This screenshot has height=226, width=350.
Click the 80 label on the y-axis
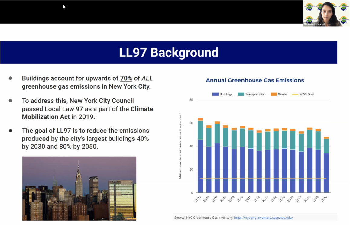[x=191, y=100]
